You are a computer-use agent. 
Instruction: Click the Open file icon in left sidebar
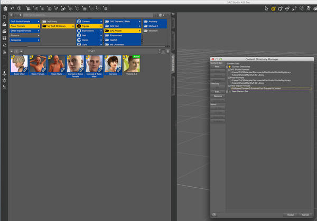click(x=4, y=24)
